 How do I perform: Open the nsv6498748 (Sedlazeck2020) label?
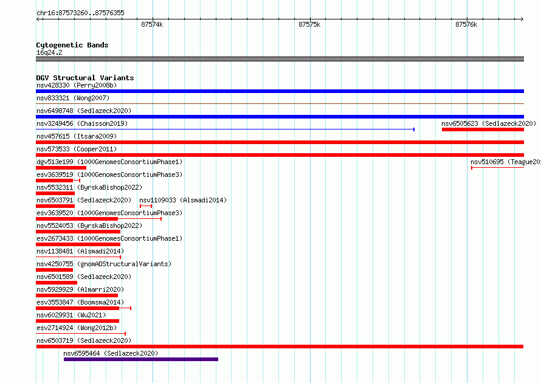point(84,111)
